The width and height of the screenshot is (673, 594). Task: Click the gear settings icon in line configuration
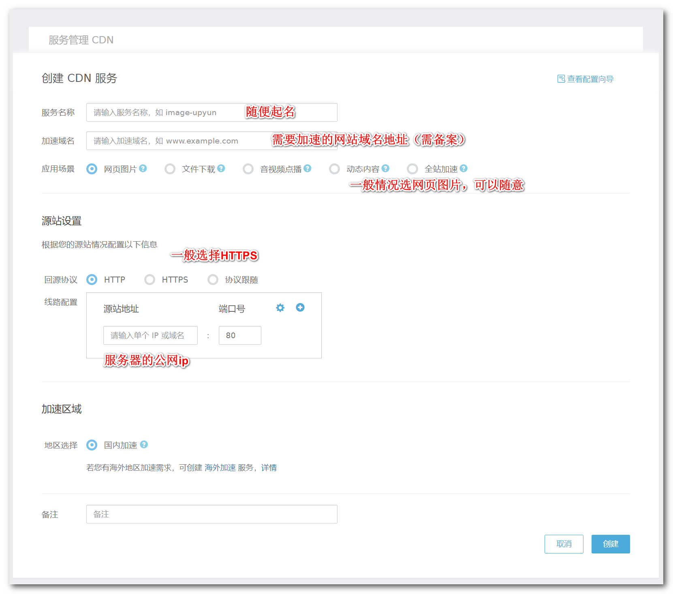tap(280, 308)
